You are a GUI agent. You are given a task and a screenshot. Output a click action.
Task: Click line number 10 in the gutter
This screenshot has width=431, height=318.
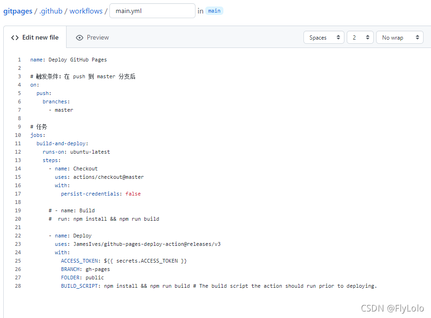[18, 135]
